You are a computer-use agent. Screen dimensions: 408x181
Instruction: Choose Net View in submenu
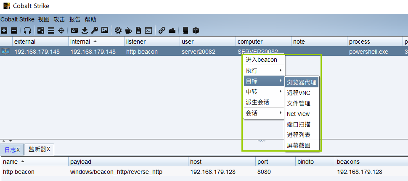point(302,114)
